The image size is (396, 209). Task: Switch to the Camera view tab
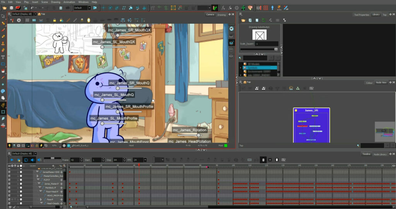point(210,15)
